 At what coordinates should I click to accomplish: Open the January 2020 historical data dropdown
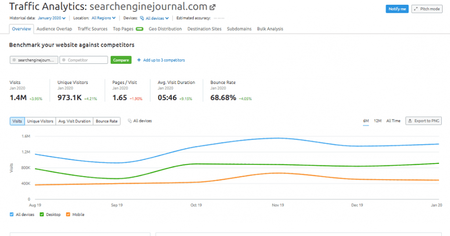click(x=52, y=18)
